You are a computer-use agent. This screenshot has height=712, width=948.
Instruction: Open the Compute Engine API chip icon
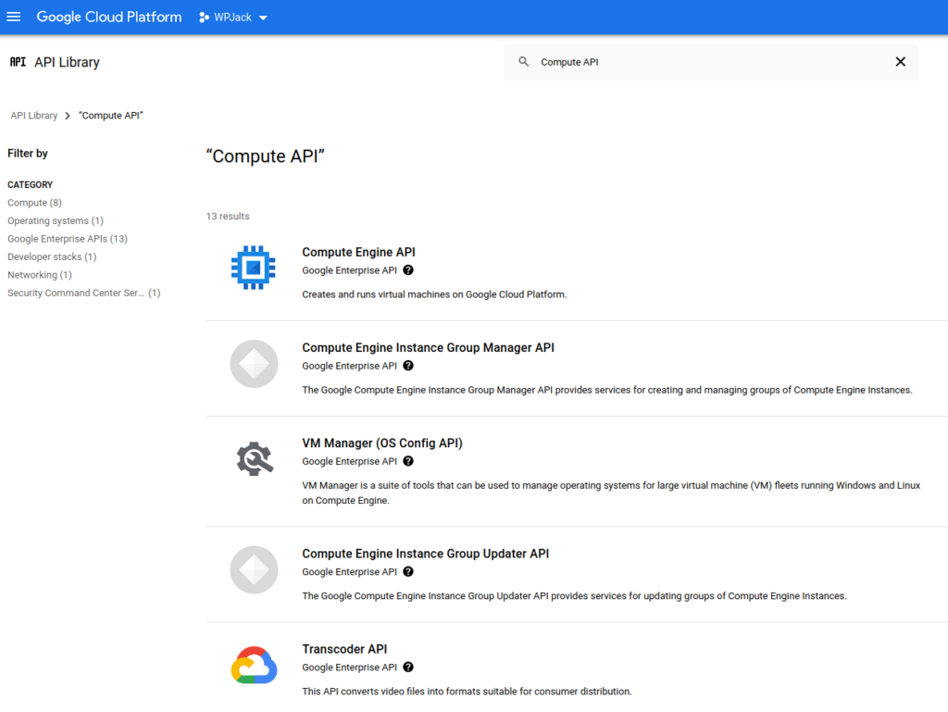254,268
